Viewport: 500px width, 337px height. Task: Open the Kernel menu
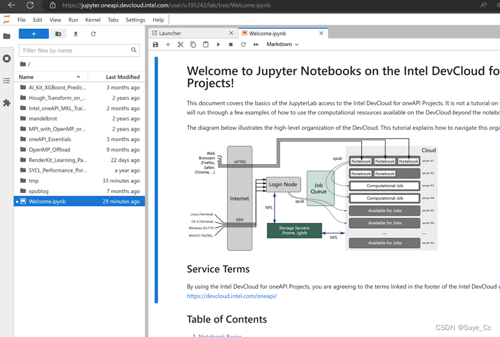click(x=93, y=20)
